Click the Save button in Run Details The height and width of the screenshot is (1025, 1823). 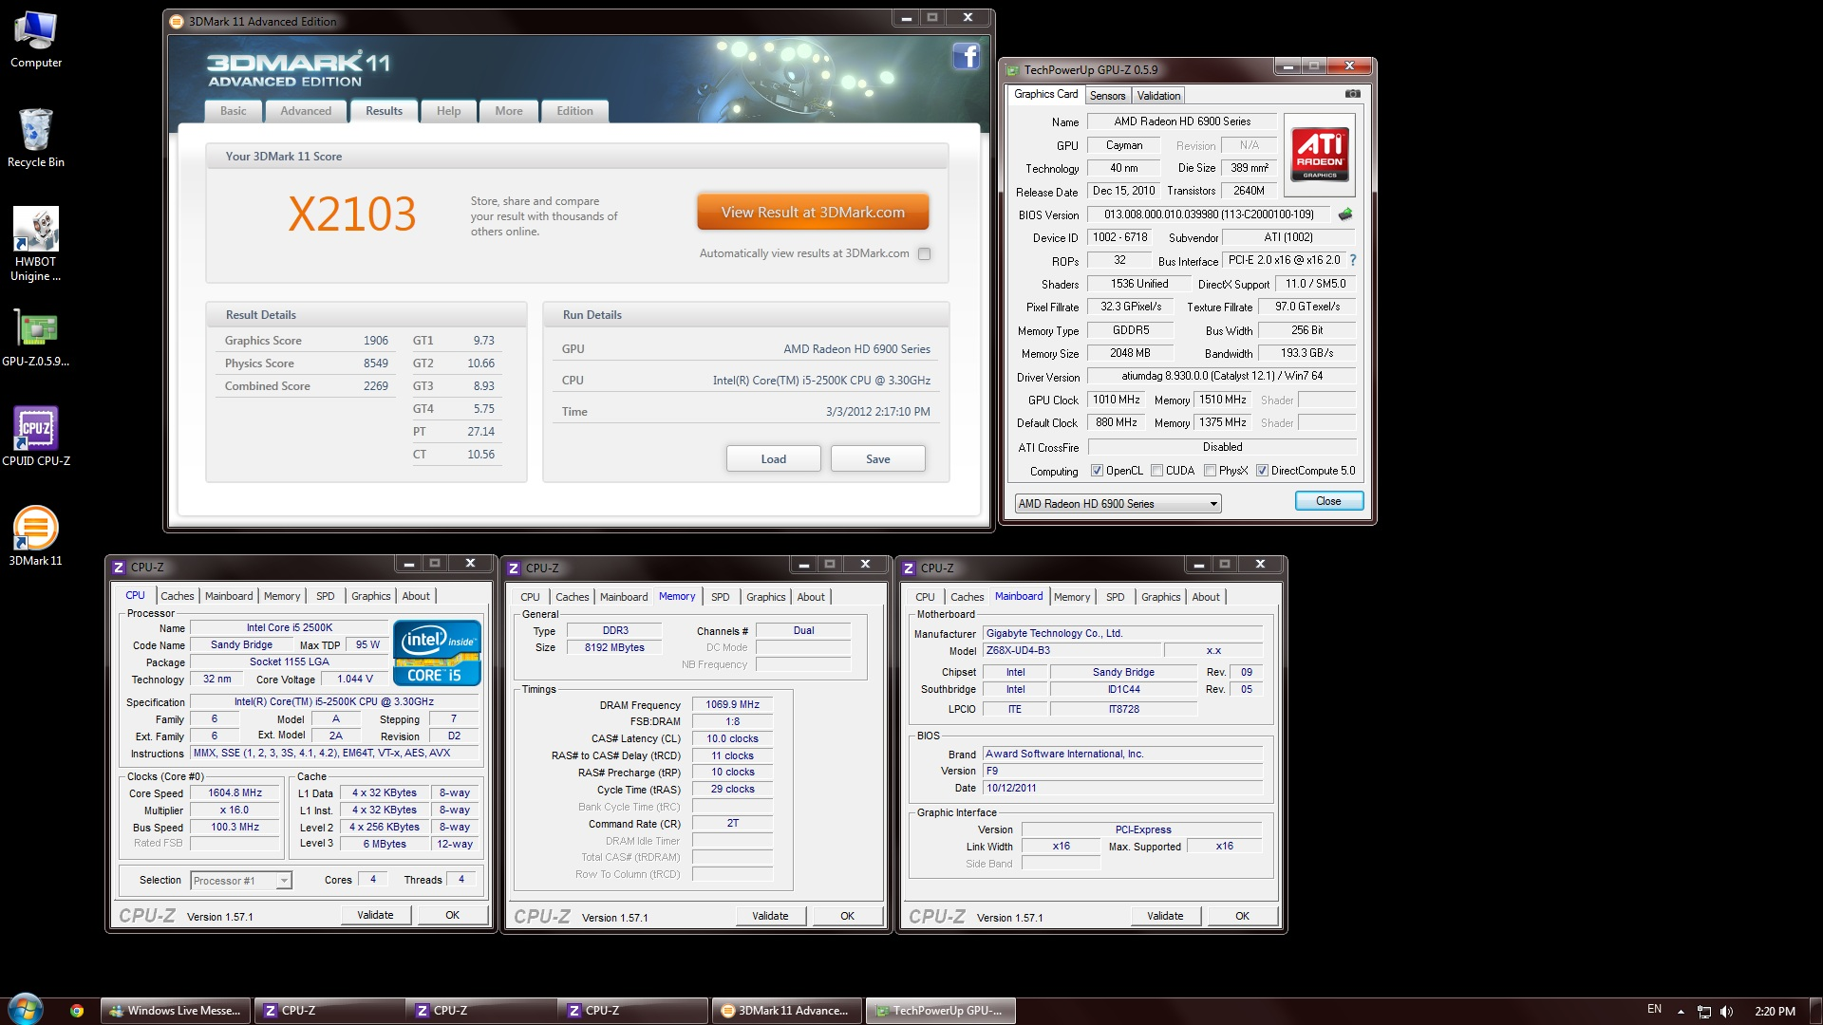point(878,459)
